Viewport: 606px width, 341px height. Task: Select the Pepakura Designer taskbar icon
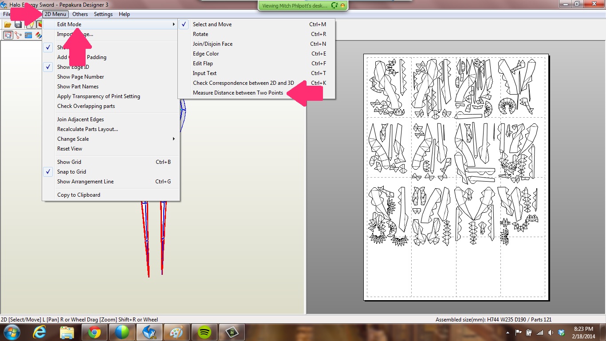(150, 332)
